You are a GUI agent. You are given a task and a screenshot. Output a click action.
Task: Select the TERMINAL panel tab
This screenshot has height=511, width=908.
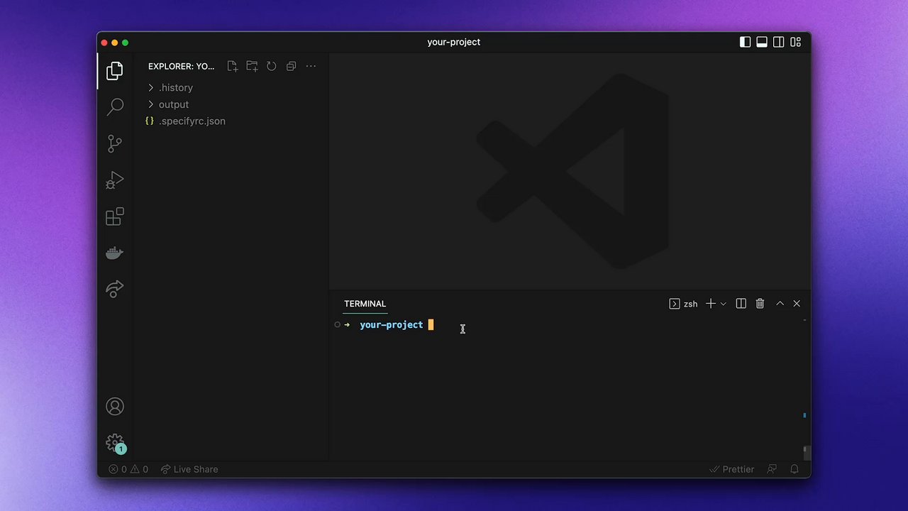pyautogui.click(x=365, y=304)
